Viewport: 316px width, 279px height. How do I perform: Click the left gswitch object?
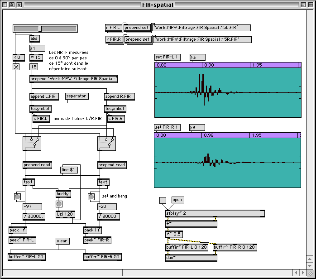32,143
